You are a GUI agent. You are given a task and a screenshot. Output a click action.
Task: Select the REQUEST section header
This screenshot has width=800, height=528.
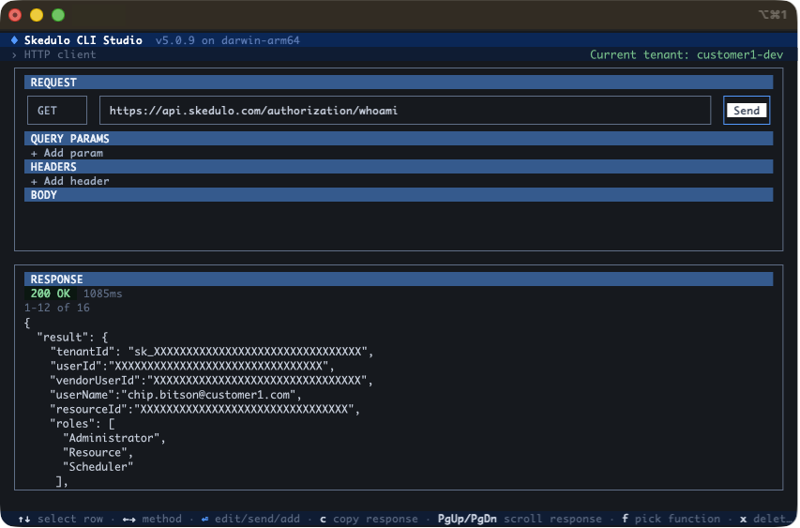[x=399, y=83]
